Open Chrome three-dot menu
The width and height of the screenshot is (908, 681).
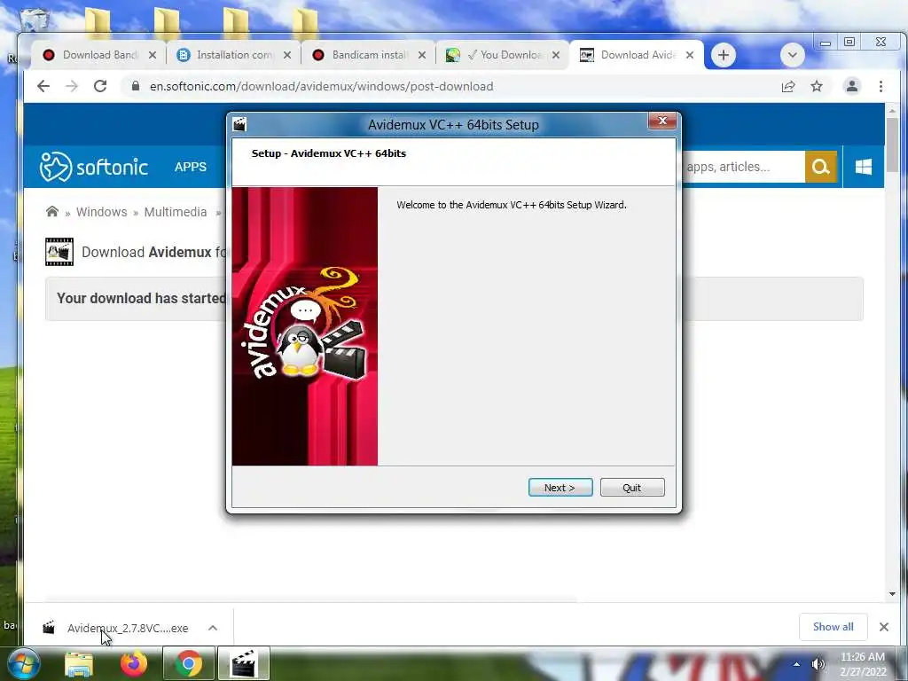click(881, 86)
